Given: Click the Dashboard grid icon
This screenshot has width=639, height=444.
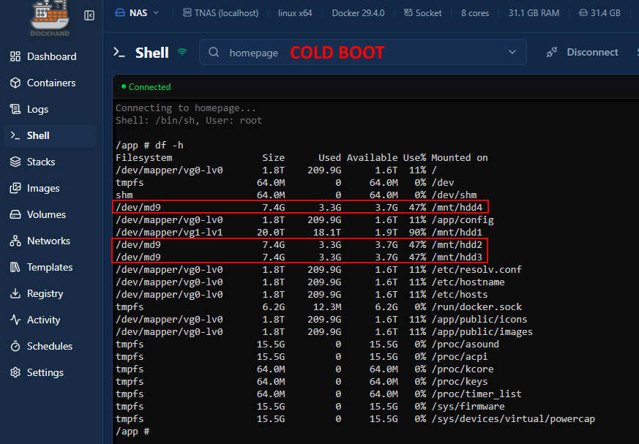Looking at the screenshot, I should click(15, 56).
